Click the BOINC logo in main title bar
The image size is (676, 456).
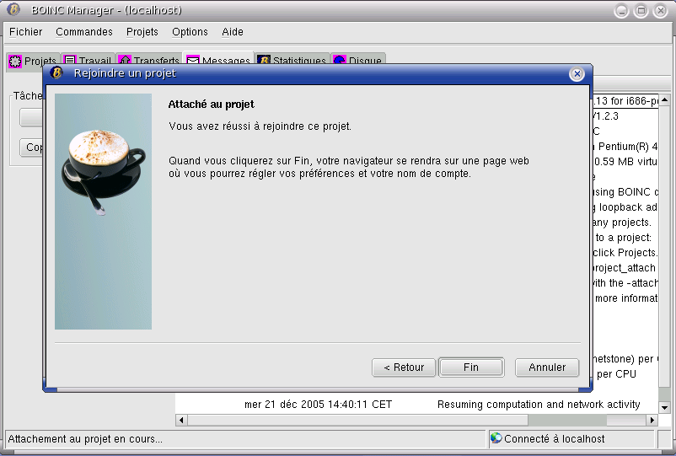point(13,10)
